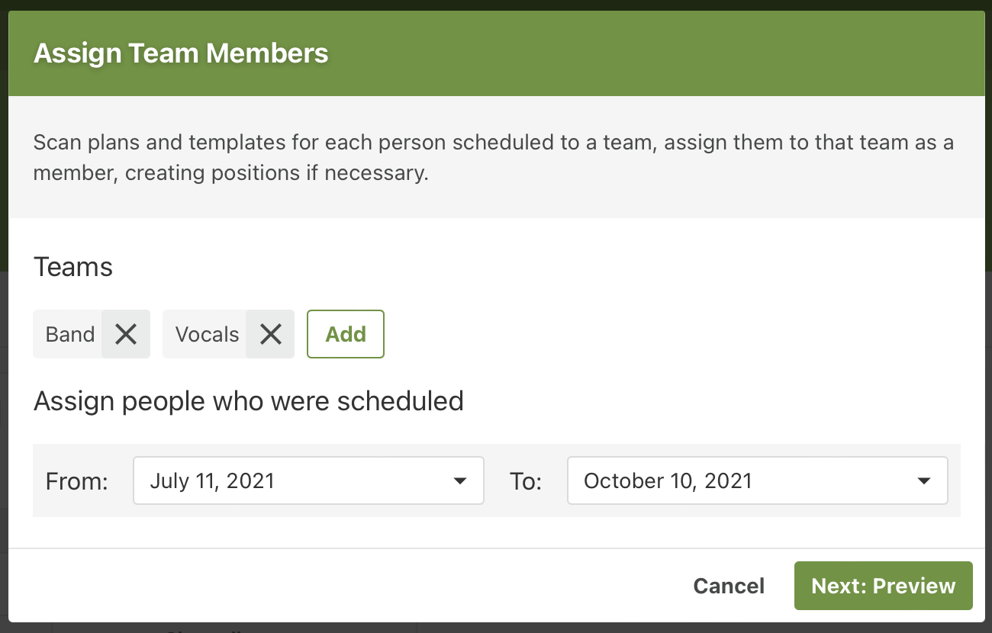
Task: Select the October 10, 2021 date value
Action: tap(668, 480)
